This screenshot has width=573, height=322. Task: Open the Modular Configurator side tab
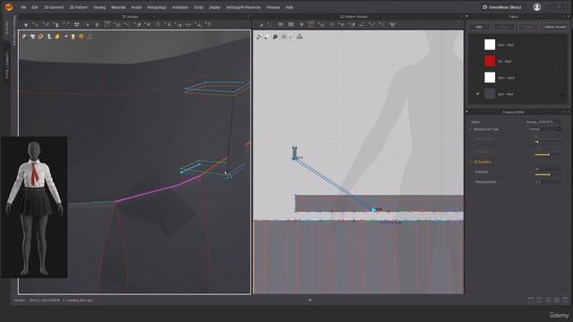pos(14,30)
